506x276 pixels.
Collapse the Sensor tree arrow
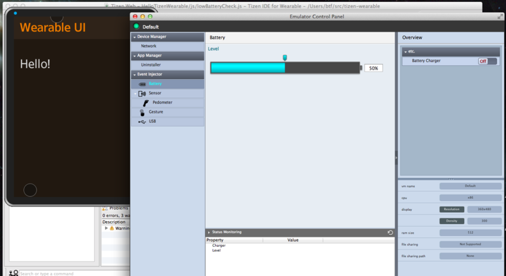coord(135,94)
